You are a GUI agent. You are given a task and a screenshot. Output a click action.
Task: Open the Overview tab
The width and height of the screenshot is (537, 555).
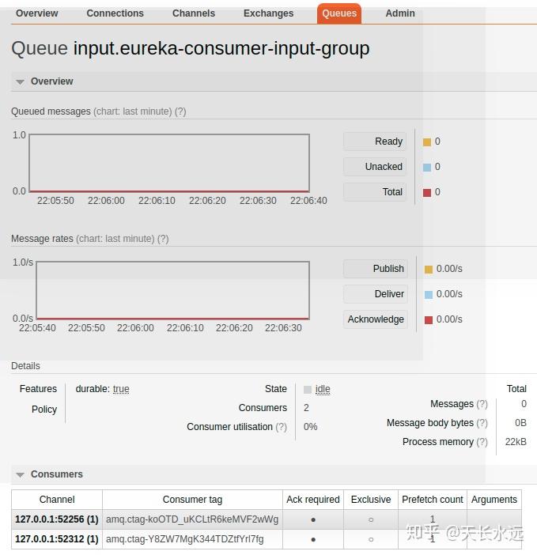(37, 13)
